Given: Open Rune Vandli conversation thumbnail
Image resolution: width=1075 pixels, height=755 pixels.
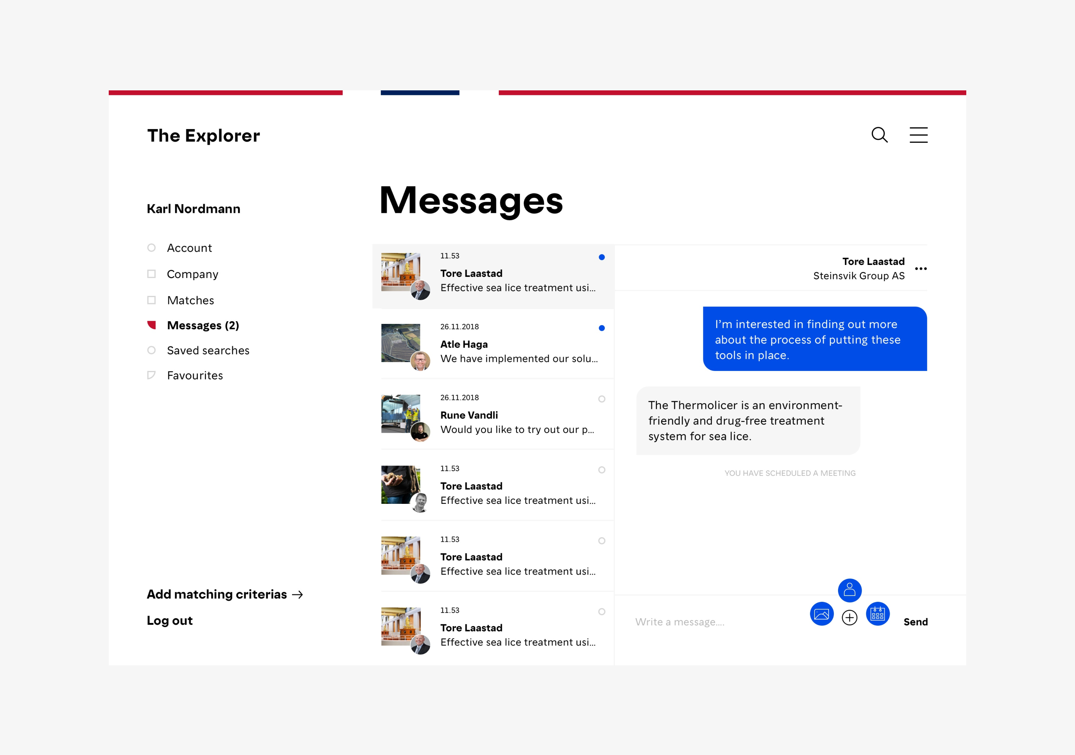Looking at the screenshot, I should coord(401,414).
